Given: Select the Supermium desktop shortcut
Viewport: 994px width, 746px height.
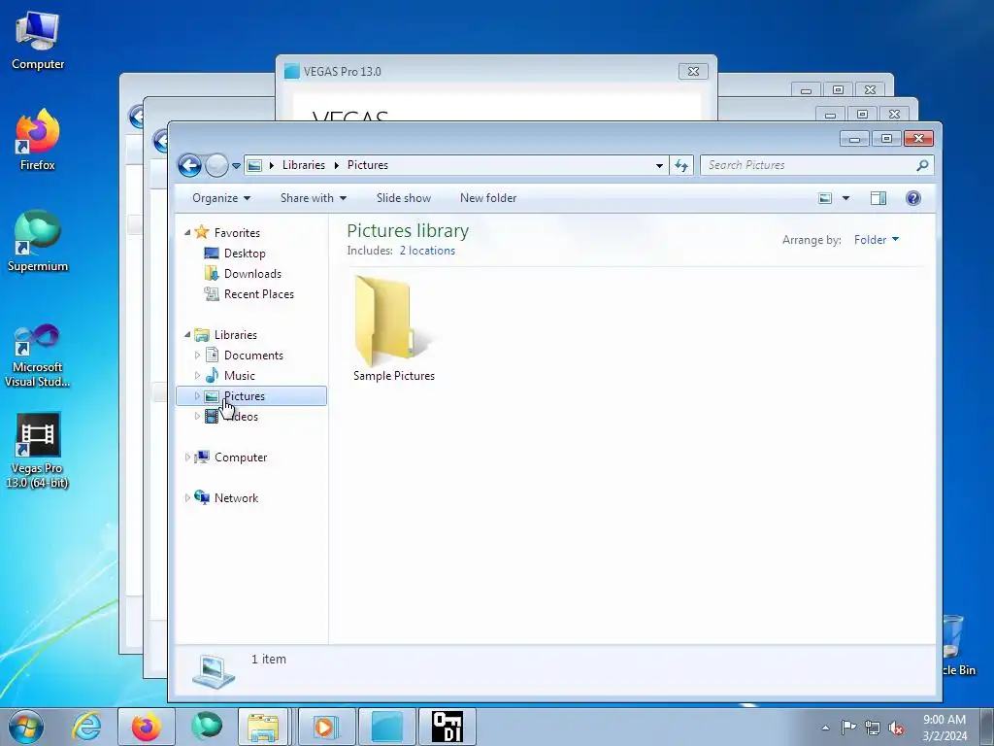Looking at the screenshot, I should pos(38,242).
